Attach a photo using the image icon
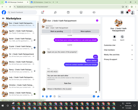Viewport: 138px width, 110px height. pyautogui.click(x=47, y=96)
